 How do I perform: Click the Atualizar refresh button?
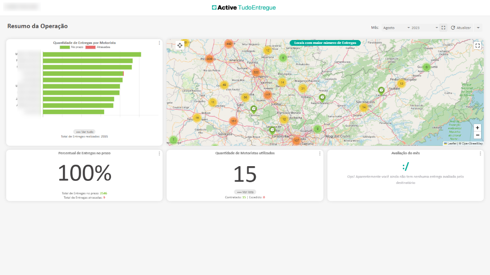pos(461,28)
